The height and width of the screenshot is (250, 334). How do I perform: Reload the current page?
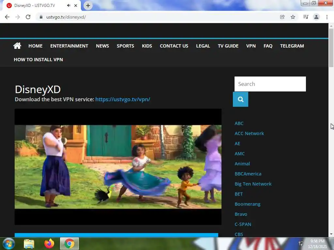click(28, 17)
